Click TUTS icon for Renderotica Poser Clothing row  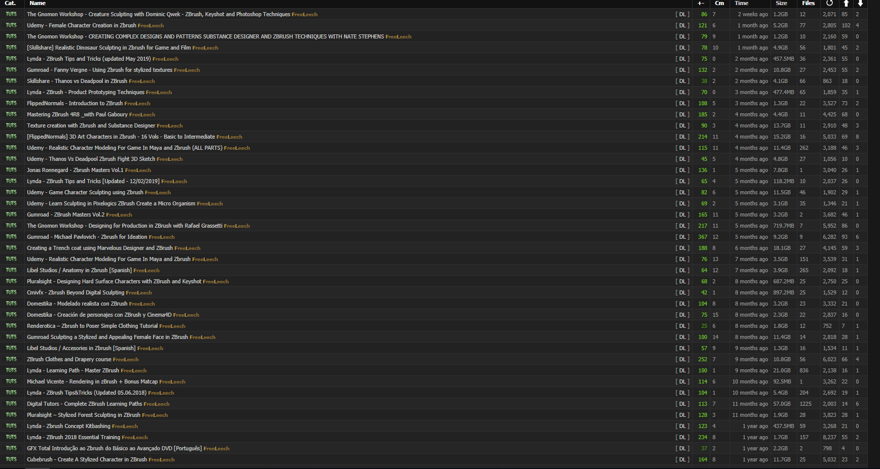11,326
